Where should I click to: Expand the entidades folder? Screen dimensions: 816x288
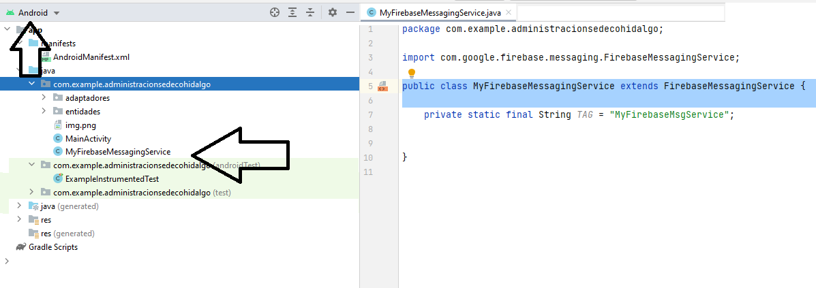(x=44, y=111)
